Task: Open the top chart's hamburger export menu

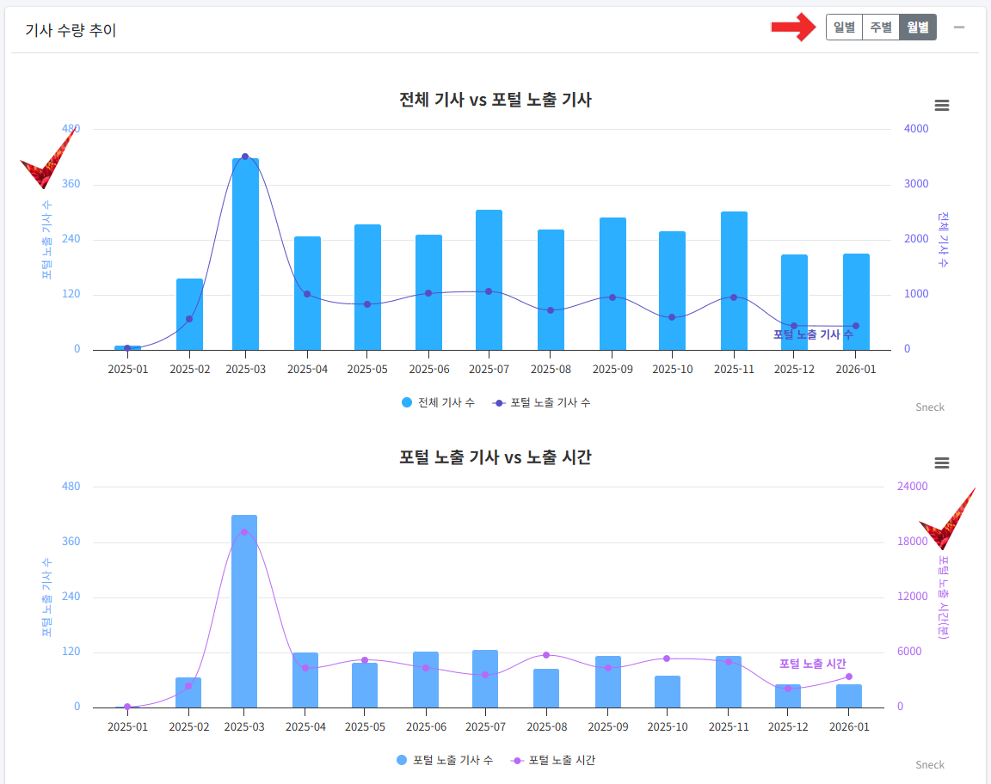Action: (x=941, y=105)
